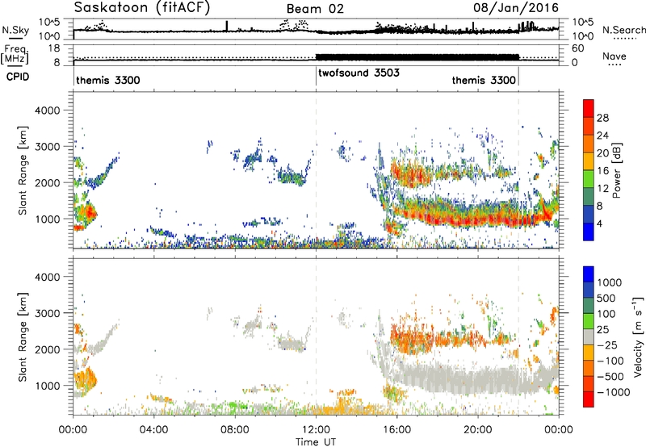Click the "08:00" time axis tick label

[235, 430]
